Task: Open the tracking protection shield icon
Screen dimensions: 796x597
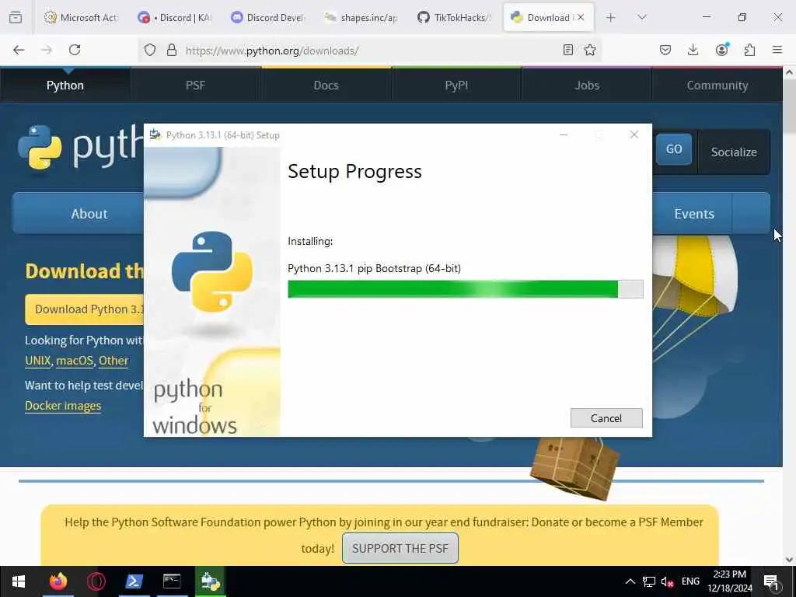Action: point(150,50)
